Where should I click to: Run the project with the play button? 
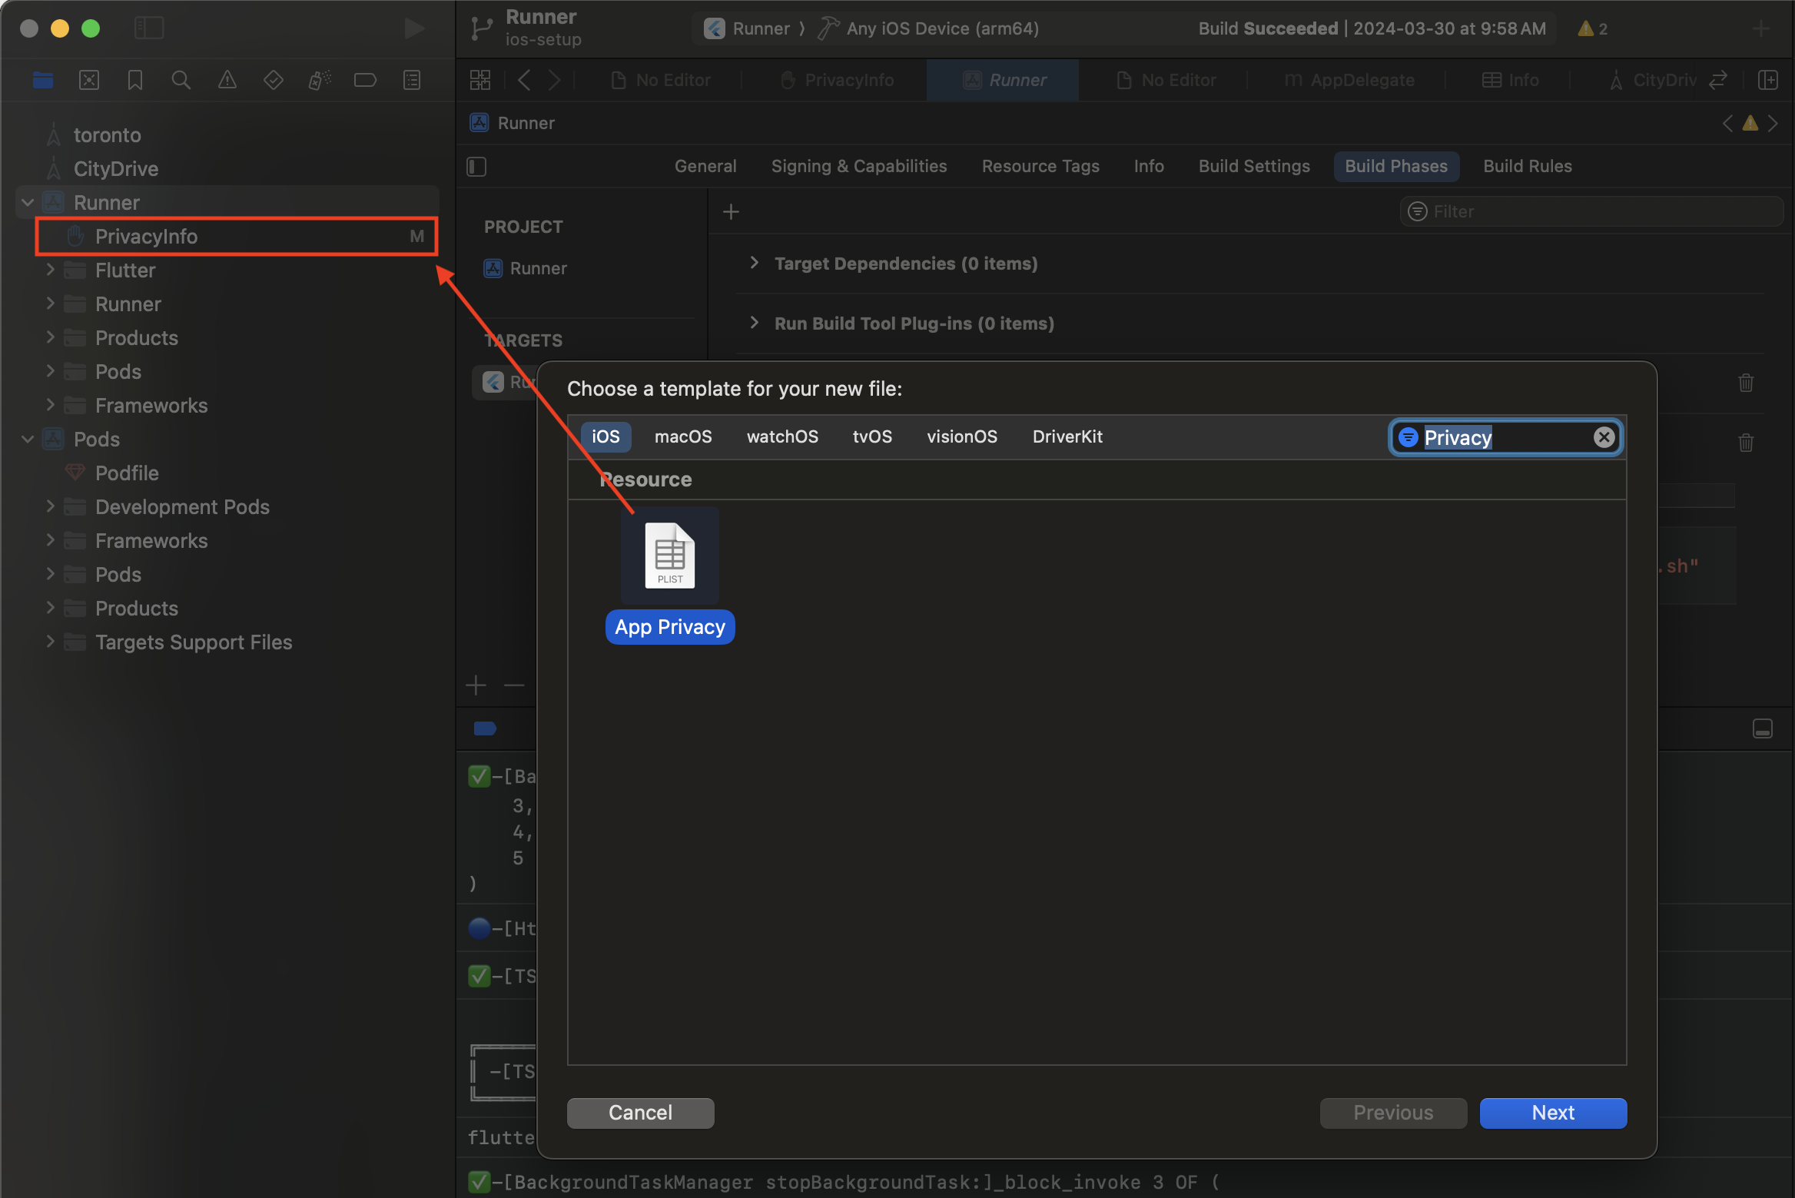[x=415, y=28]
